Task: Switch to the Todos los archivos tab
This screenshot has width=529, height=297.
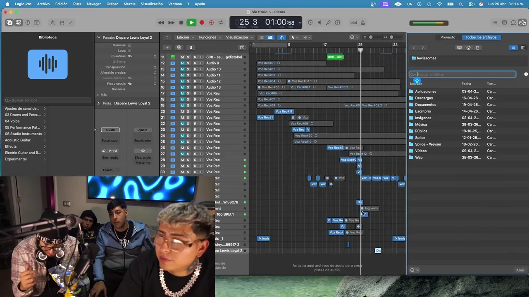Action: click(x=481, y=37)
